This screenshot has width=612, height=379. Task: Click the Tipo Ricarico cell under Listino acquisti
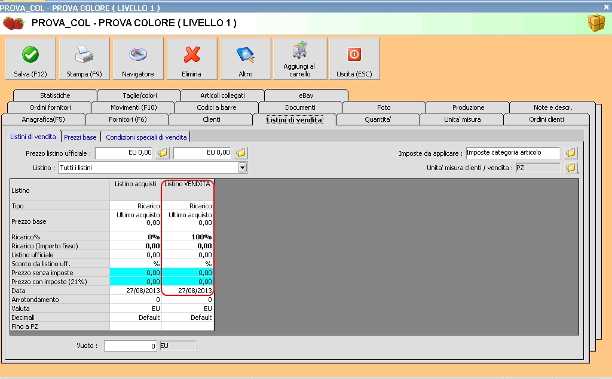[136, 206]
